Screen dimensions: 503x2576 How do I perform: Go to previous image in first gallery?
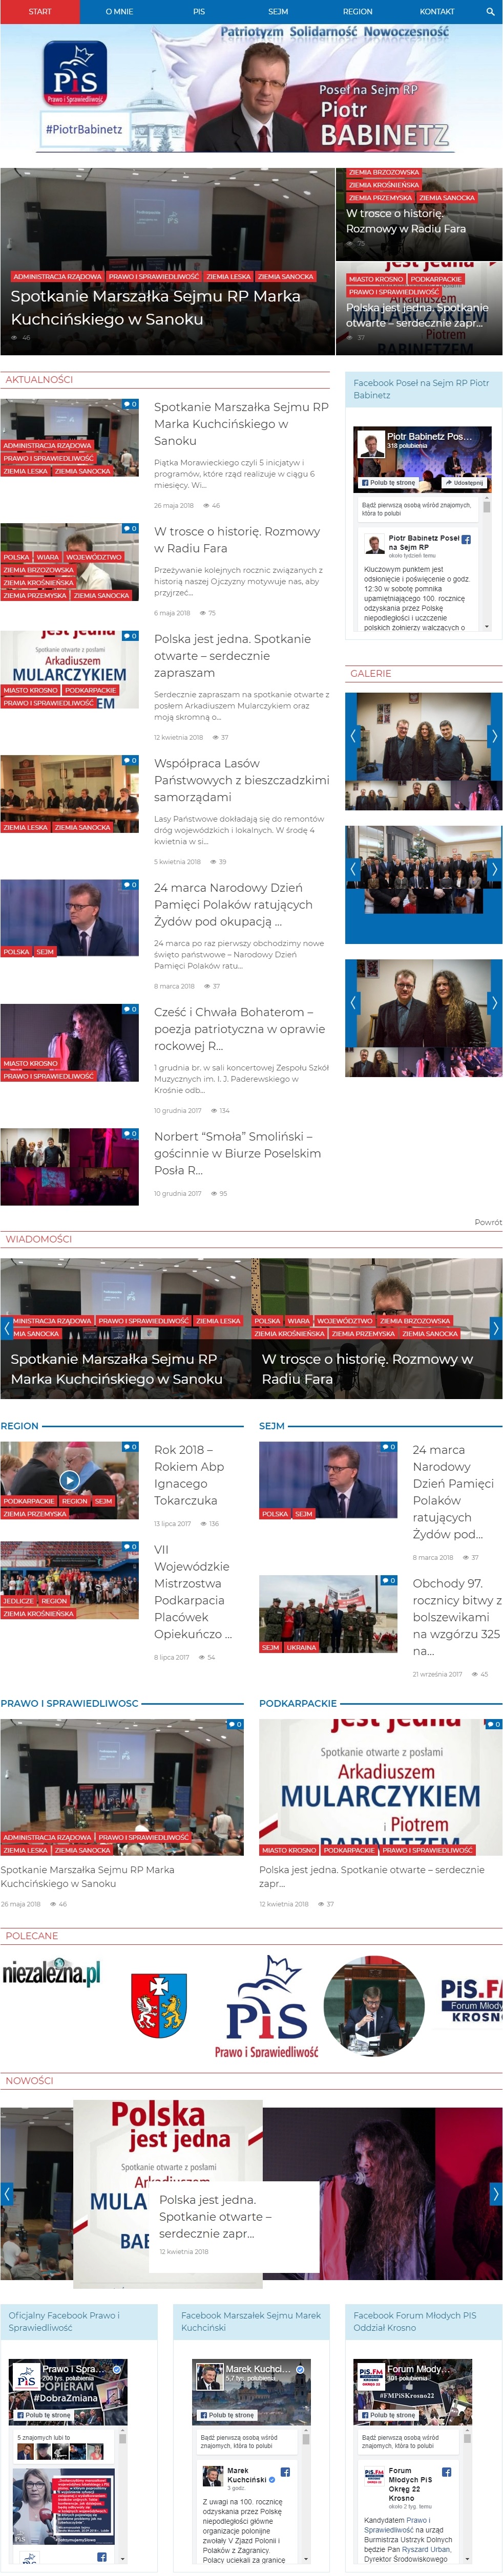[352, 736]
